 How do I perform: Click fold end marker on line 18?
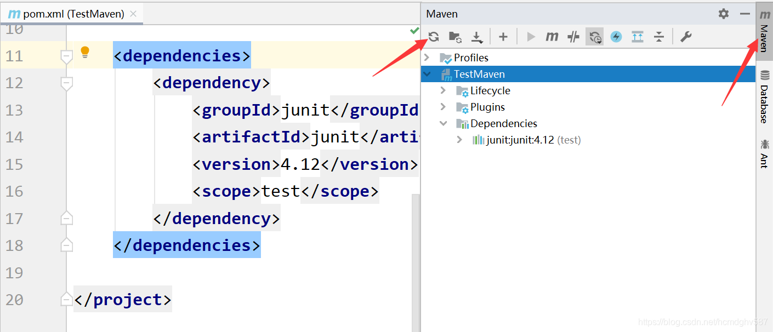click(x=66, y=245)
